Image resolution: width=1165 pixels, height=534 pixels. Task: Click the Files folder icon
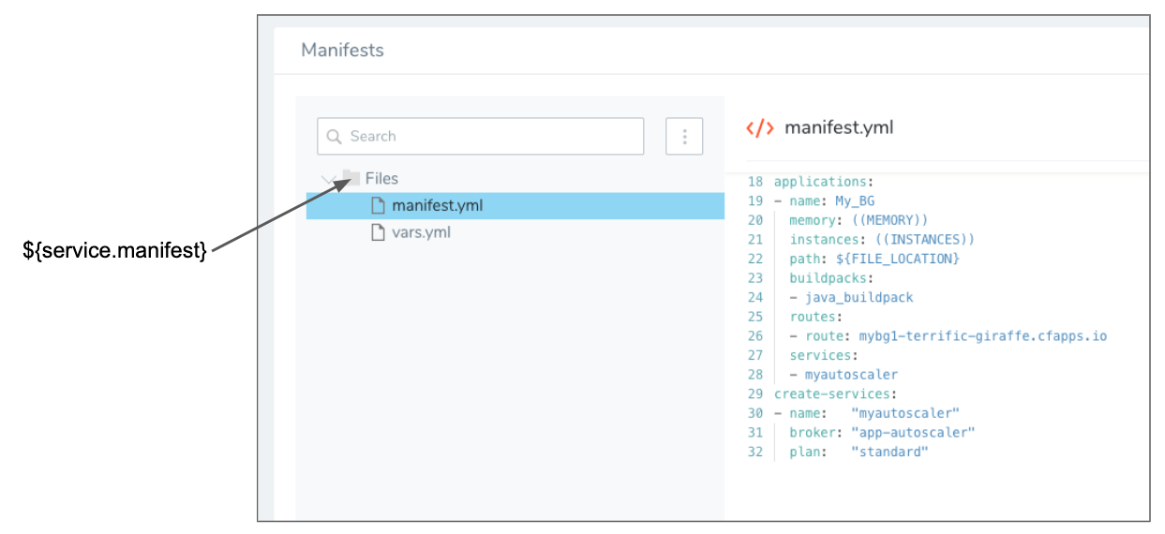[351, 177]
